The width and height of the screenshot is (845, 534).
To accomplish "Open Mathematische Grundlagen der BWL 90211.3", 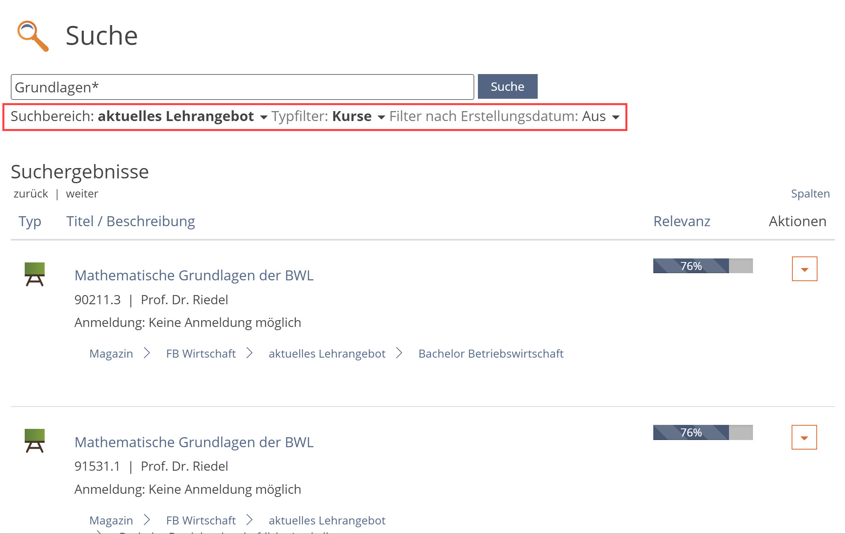I will click(194, 275).
